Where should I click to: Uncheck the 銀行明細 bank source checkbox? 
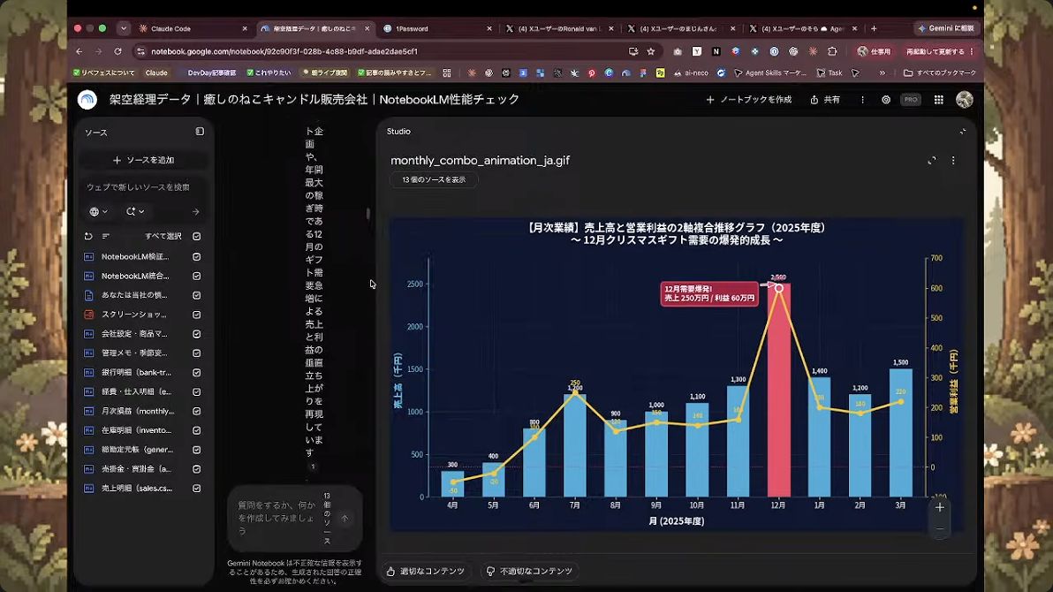pyautogui.click(x=197, y=372)
